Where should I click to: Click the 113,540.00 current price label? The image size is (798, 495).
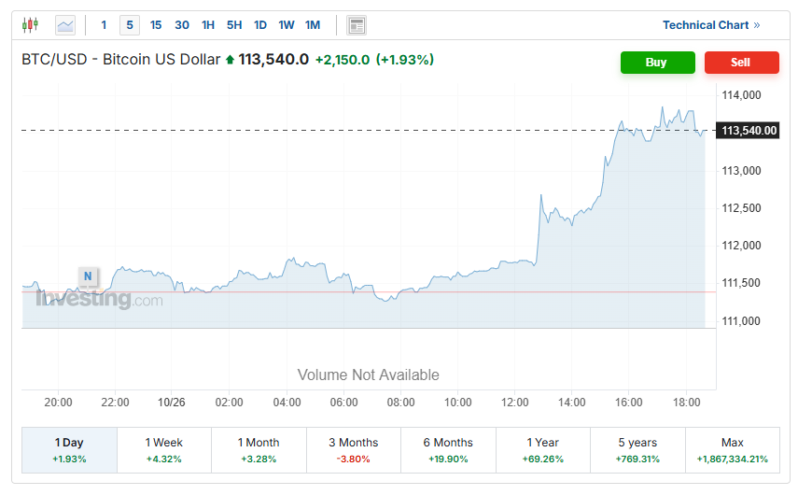click(749, 131)
